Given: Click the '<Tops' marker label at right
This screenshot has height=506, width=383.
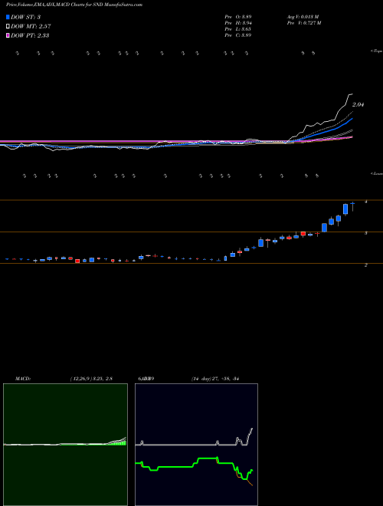Looking at the screenshot, I should tap(377, 51).
